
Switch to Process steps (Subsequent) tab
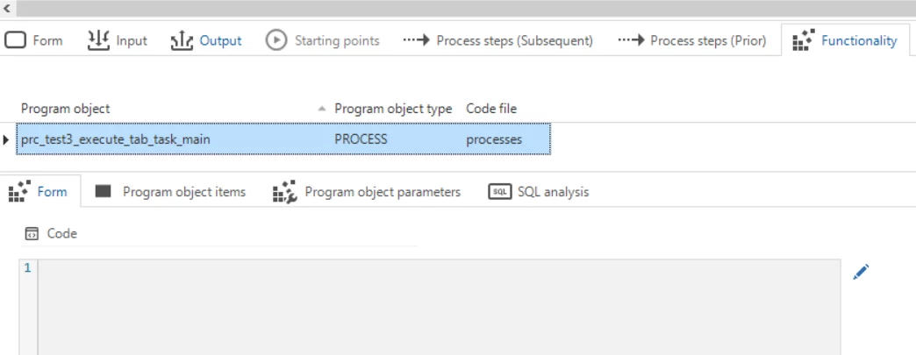click(498, 40)
